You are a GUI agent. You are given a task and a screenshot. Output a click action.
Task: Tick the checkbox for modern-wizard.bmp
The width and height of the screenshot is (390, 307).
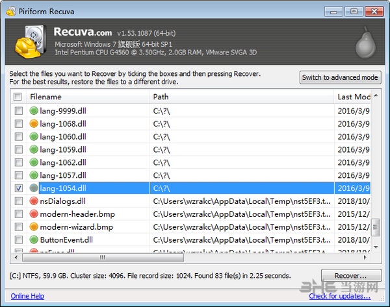19,227
